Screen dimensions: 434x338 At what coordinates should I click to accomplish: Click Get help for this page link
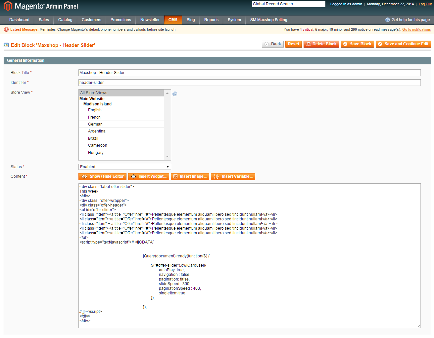click(x=410, y=20)
